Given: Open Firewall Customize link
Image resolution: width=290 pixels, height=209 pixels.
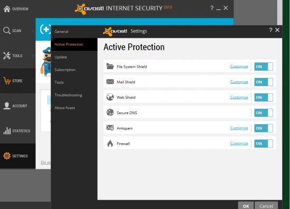Looking at the screenshot, I should coord(239,143).
